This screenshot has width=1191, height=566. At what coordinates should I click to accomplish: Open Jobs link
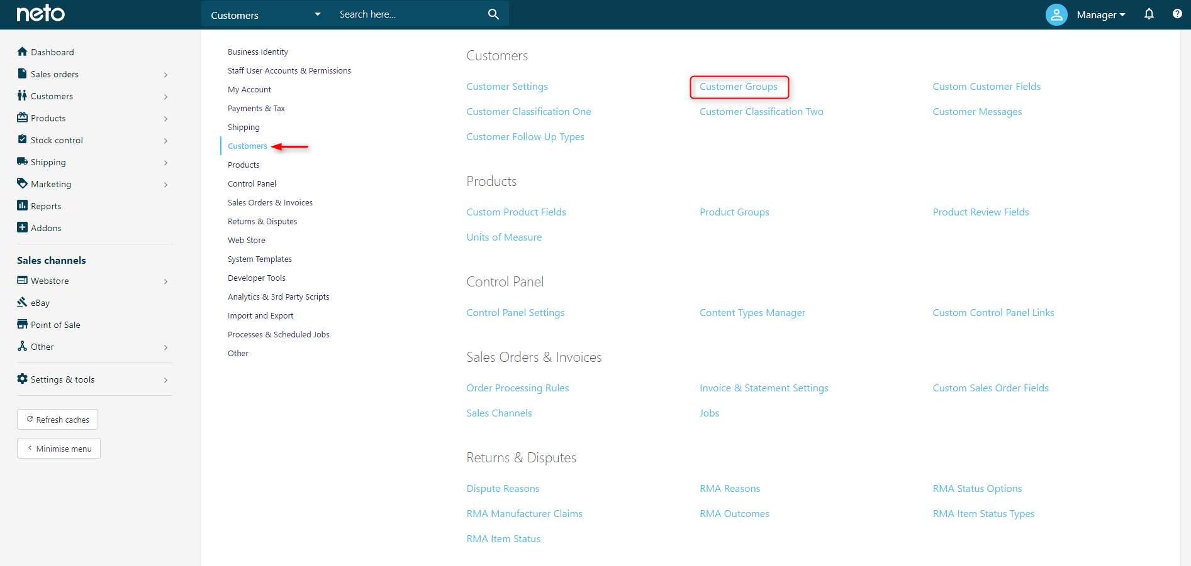pyautogui.click(x=709, y=413)
